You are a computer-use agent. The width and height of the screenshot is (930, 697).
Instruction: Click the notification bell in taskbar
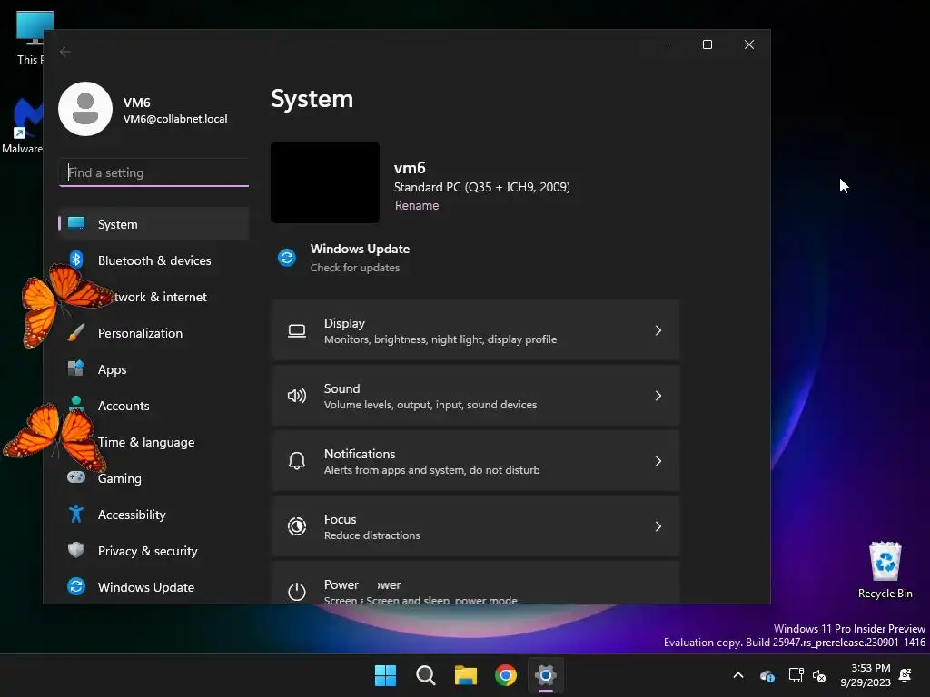pos(905,675)
